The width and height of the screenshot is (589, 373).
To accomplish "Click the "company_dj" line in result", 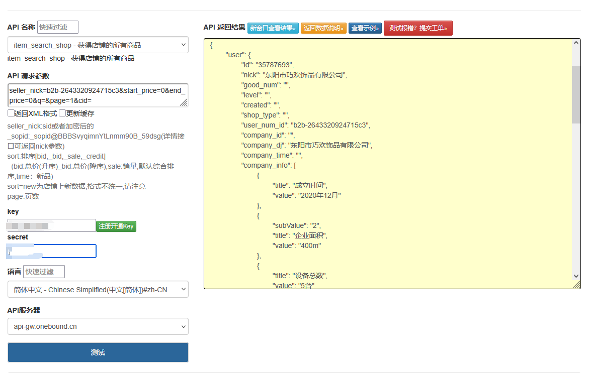I will point(307,145).
